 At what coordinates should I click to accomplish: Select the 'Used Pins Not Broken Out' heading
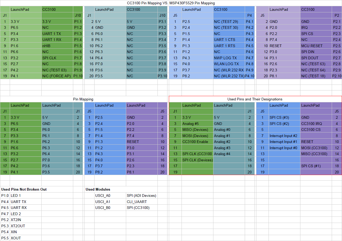tap(24, 189)
